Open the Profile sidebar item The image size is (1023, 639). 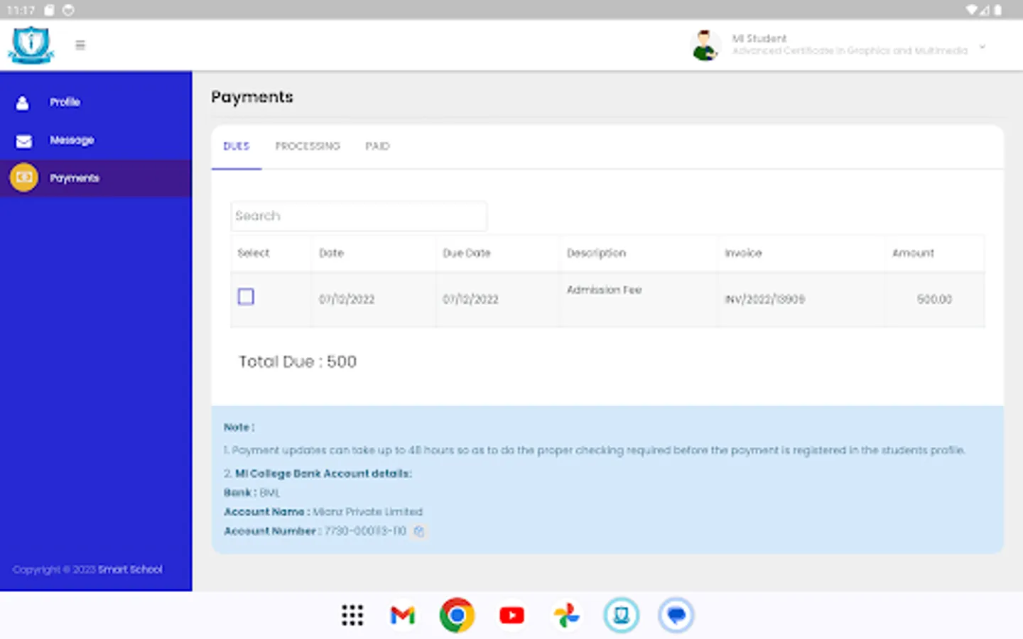(96, 102)
